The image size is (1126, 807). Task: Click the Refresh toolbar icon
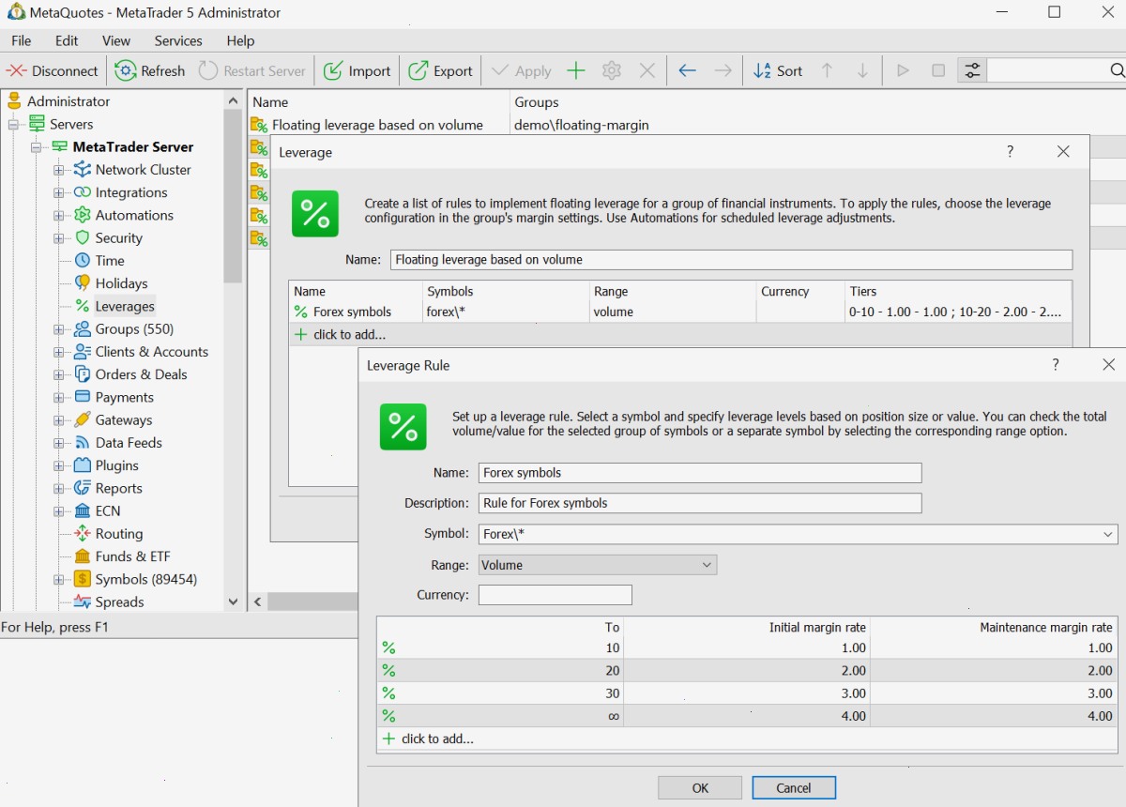click(x=126, y=70)
